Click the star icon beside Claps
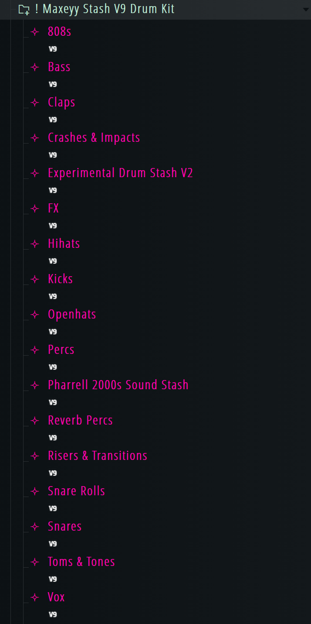 click(35, 103)
